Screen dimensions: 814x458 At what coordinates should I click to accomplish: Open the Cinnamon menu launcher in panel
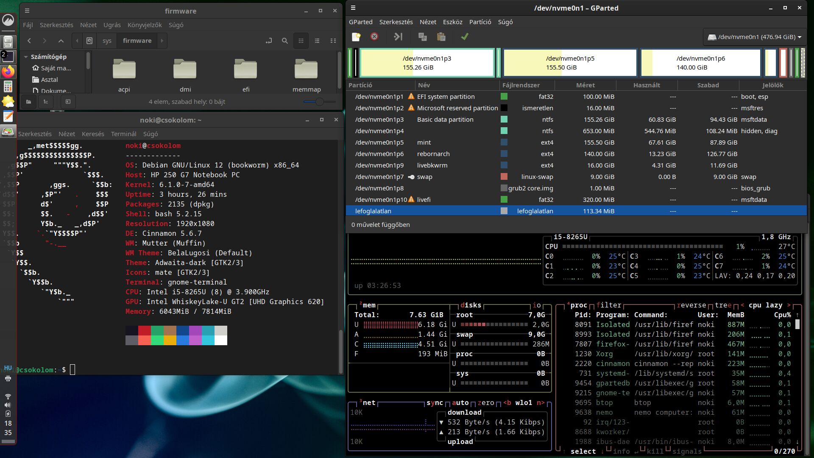tap(8, 20)
